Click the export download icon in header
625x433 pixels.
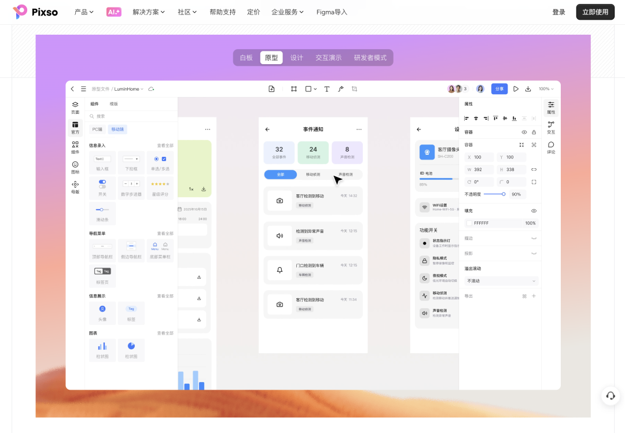(528, 89)
